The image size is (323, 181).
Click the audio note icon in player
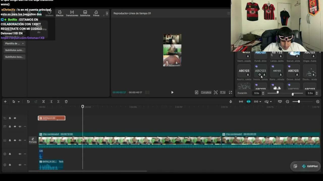tap(197, 92)
